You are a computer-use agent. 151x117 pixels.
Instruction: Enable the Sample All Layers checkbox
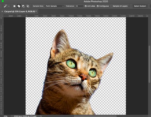click(111, 6)
